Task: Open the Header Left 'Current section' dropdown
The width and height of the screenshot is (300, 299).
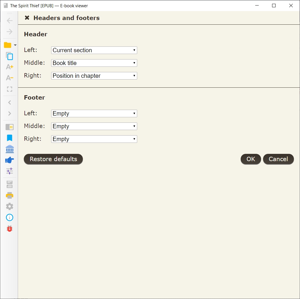Action: (94, 50)
